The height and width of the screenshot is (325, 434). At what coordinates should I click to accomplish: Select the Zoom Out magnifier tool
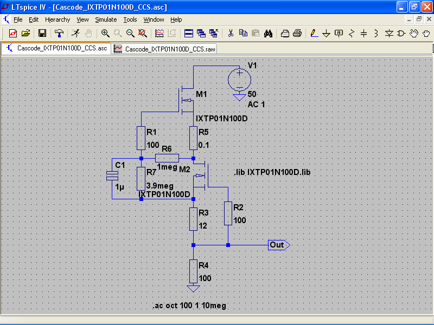click(x=130, y=34)
